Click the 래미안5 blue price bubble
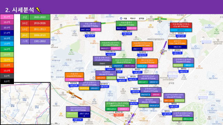The width and height of the screenshot is (223, 125). tap(137, 71)
